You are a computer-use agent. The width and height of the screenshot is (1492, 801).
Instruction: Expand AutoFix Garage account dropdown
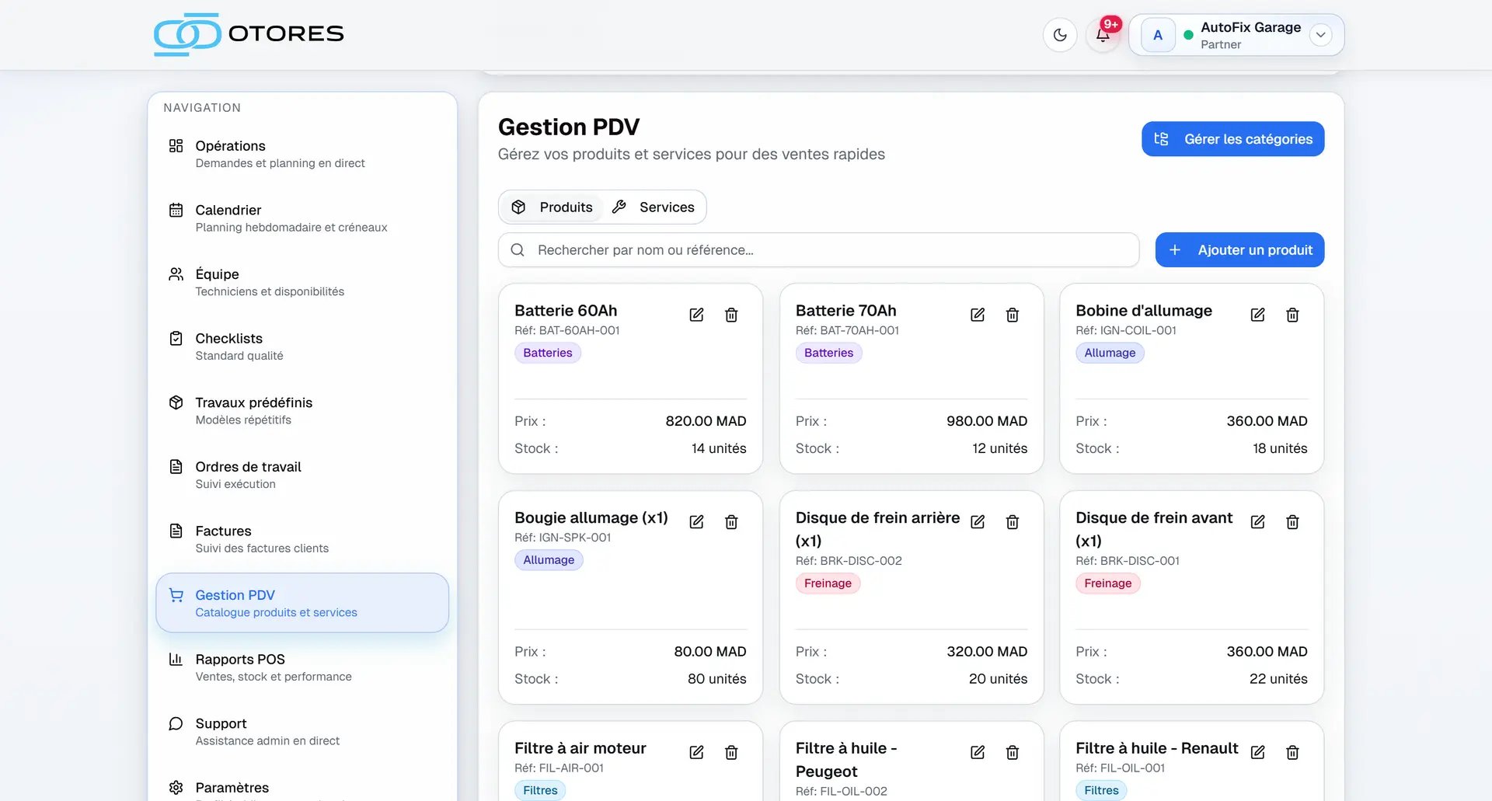[1320, 35]
